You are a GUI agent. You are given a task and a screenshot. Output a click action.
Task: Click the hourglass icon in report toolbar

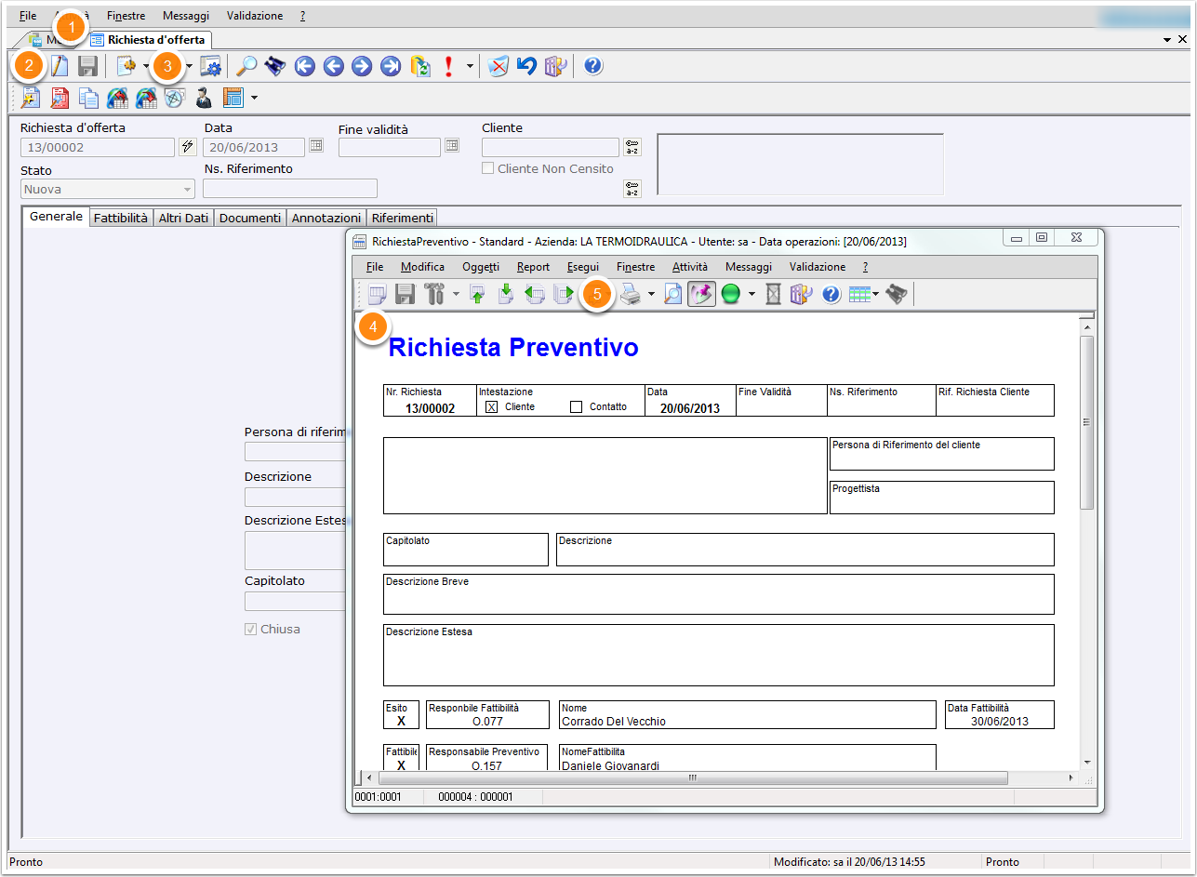click(773, 295)
